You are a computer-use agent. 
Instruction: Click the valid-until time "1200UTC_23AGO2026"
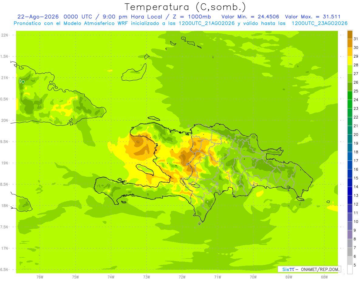(319, 23)
